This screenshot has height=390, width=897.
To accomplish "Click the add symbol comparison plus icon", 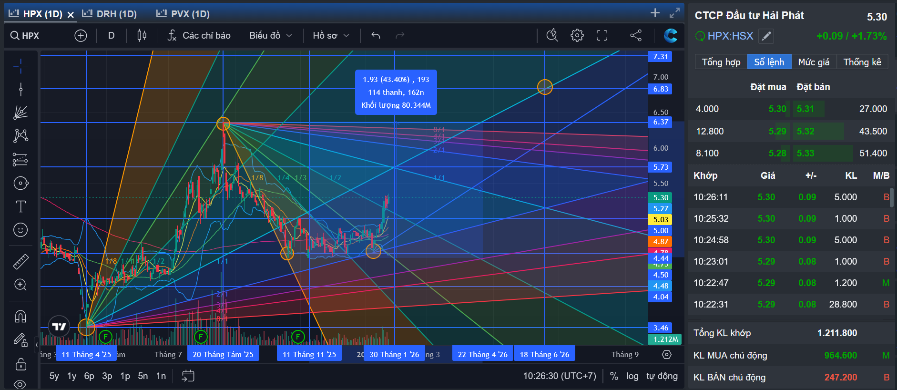I will [x=81, y=36].
